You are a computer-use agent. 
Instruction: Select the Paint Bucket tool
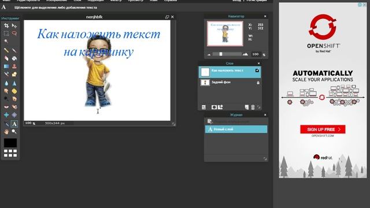(14, 58)
